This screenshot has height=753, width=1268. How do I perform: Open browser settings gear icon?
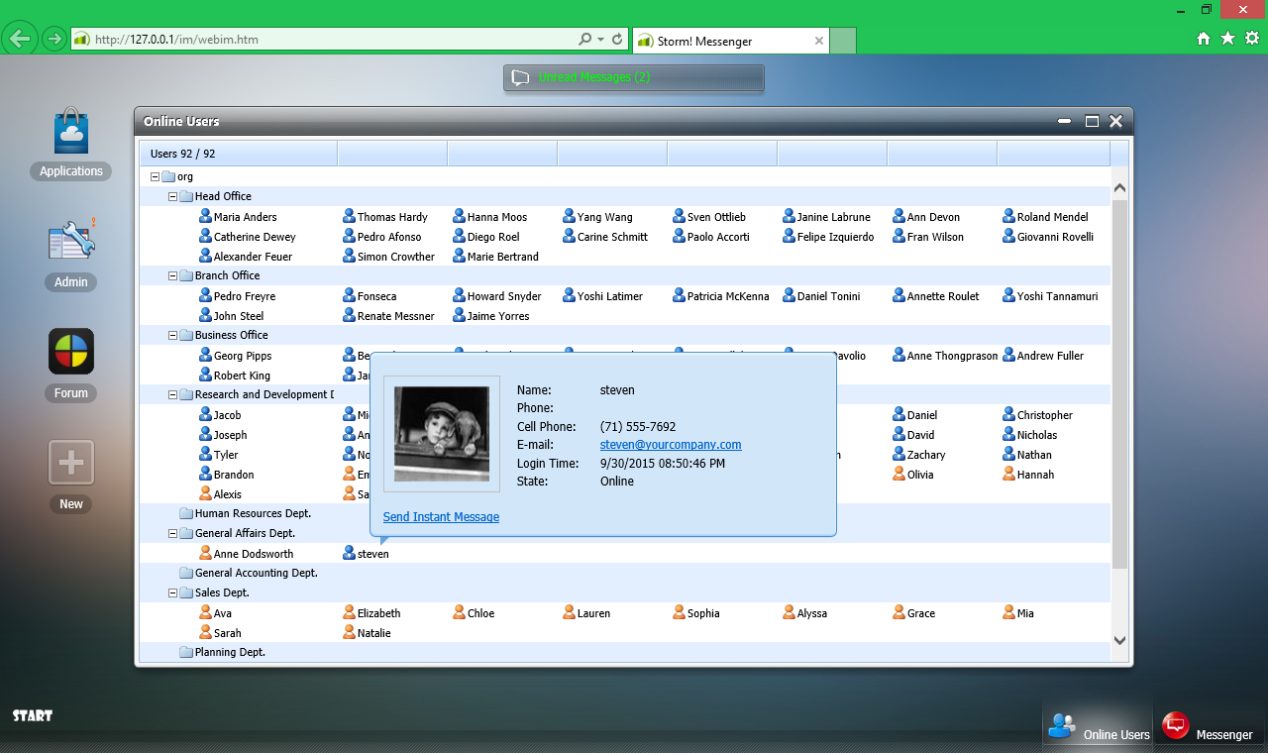coord(1252,39)
